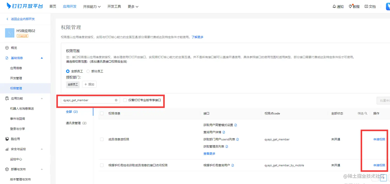390x184 pixels.
Task: Click the DingTalk Open Platform logo
Action: click(x=25, y=6)
